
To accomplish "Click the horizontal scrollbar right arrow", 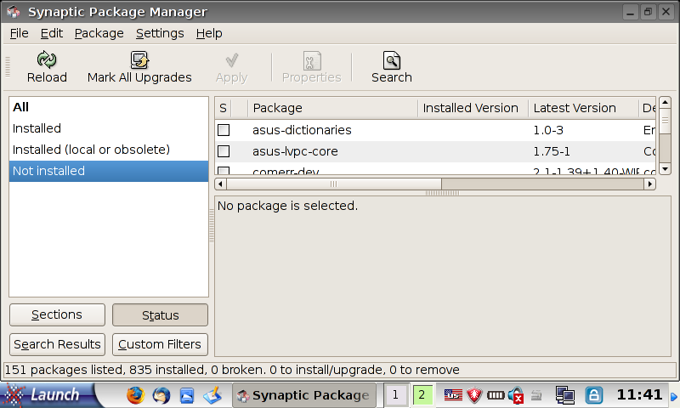I will (x=649, y=184).
